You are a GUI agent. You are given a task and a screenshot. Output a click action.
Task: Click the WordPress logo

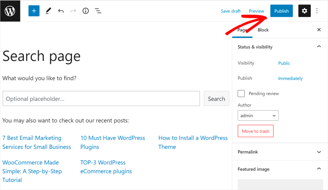click(10, 11)
